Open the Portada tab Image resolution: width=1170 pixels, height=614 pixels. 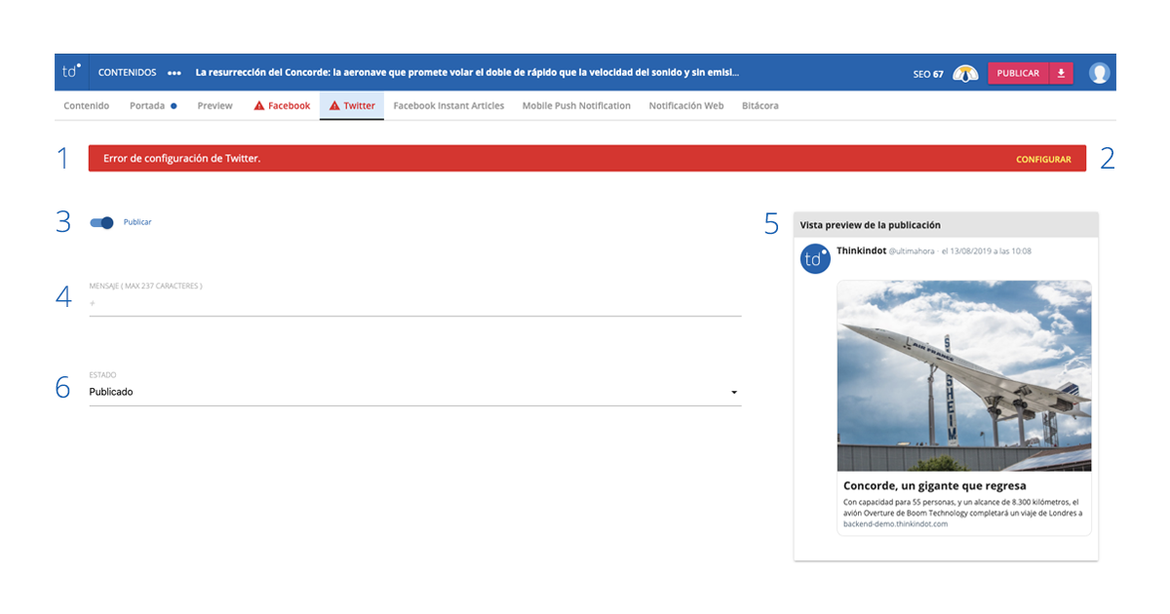point(147,106)
